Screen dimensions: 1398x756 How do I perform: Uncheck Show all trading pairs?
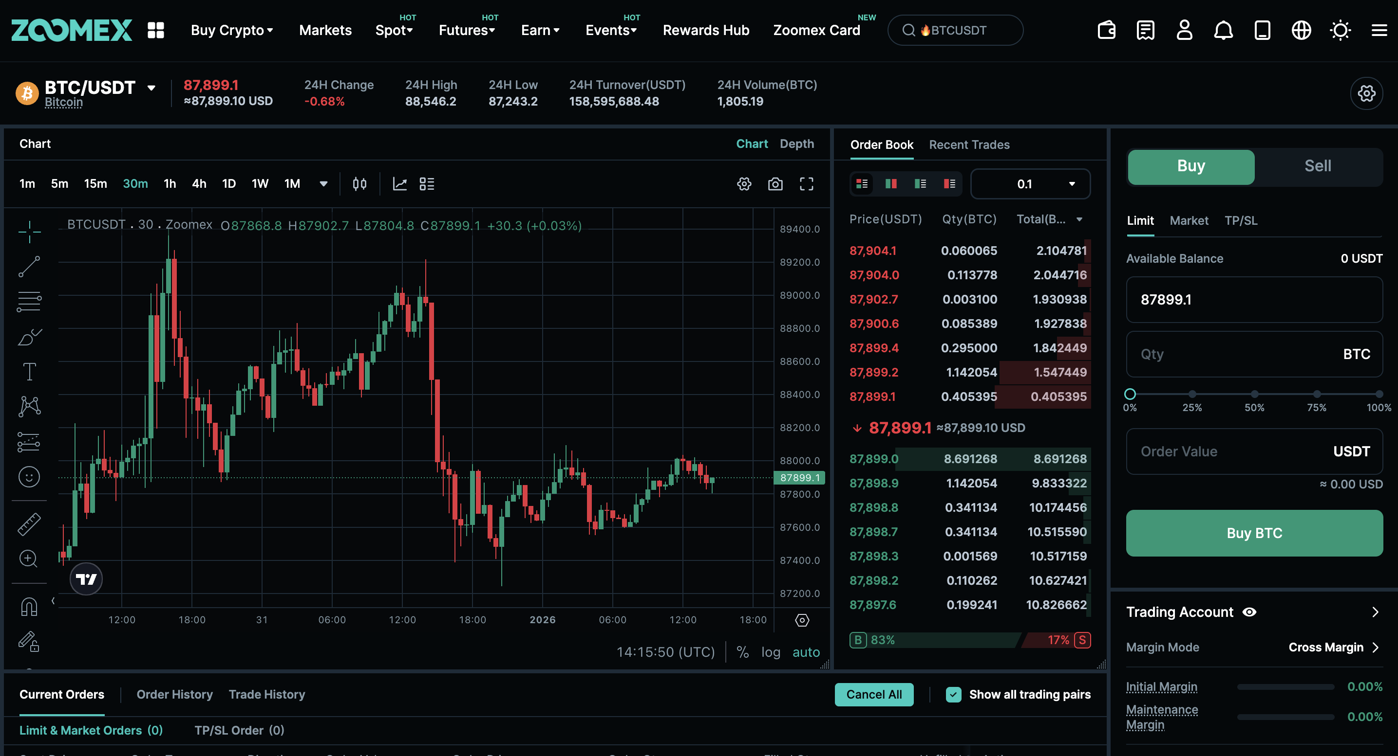tap(954, 694)
